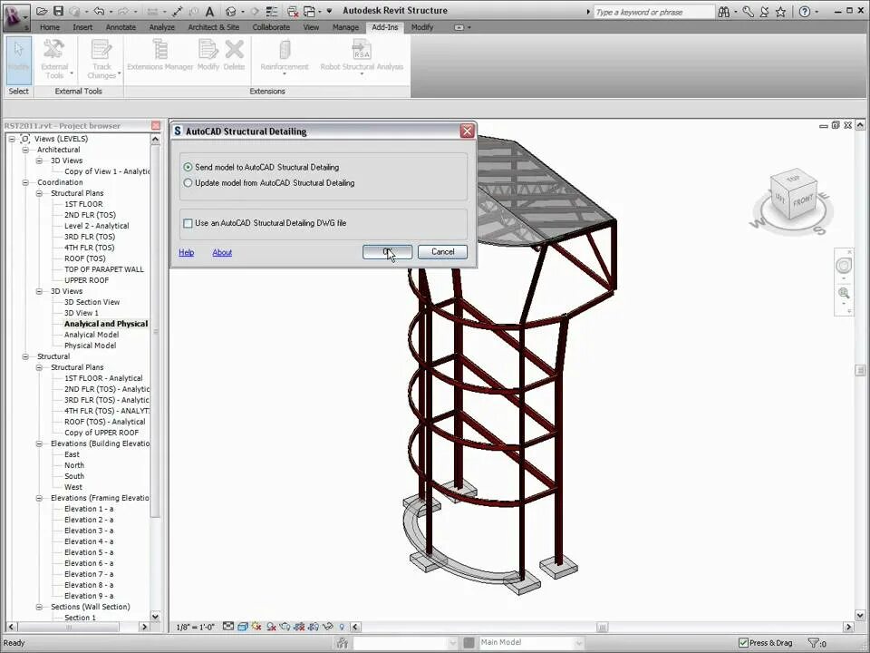Click the Text 'A' tool icon
The height and width of the screenshot is (653, 870).
209,11
